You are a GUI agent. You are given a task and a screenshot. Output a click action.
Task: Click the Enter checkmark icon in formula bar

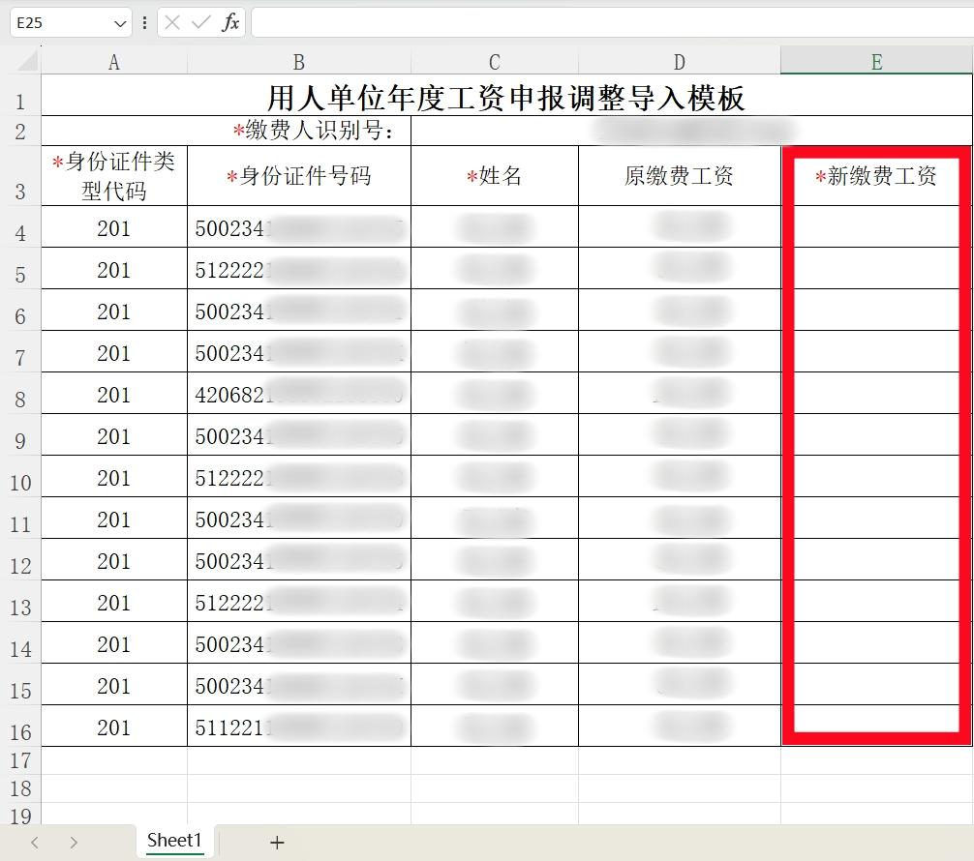(x=201, y=22)
